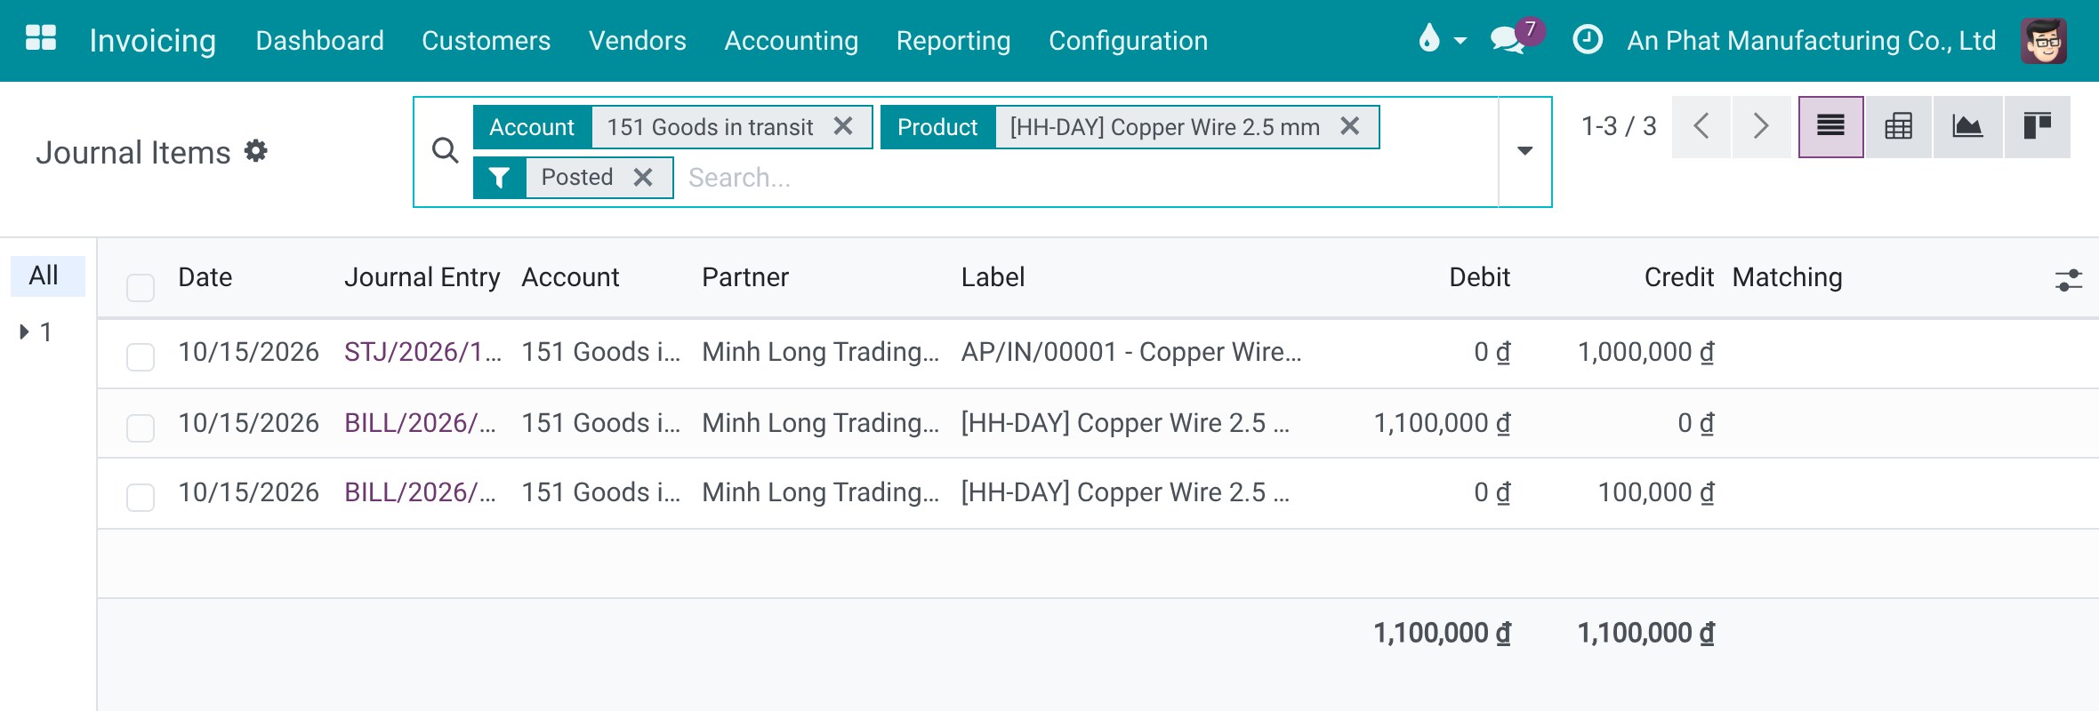Click the pager counter 1-3 / 3
Viewport: 2099px width, 711px height.
tap(1619, 126)
